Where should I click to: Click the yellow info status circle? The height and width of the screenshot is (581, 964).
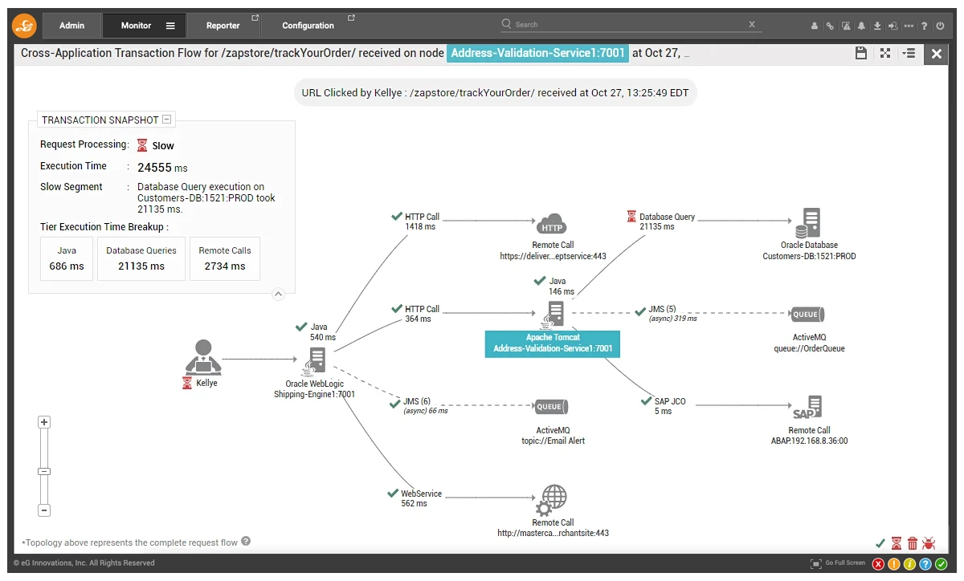pos(909,564)
